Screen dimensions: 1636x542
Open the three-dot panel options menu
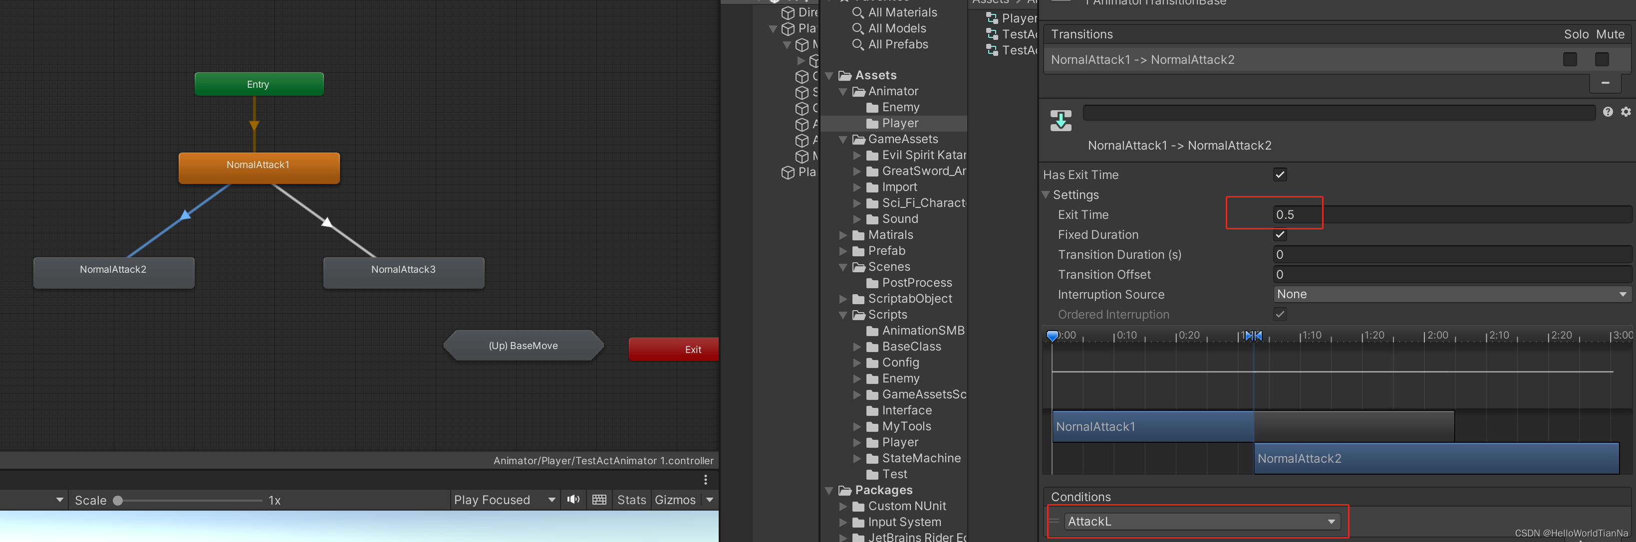(x=705, y=480)
